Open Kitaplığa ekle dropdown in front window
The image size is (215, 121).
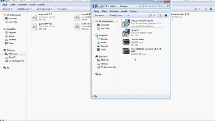(117, 15)
